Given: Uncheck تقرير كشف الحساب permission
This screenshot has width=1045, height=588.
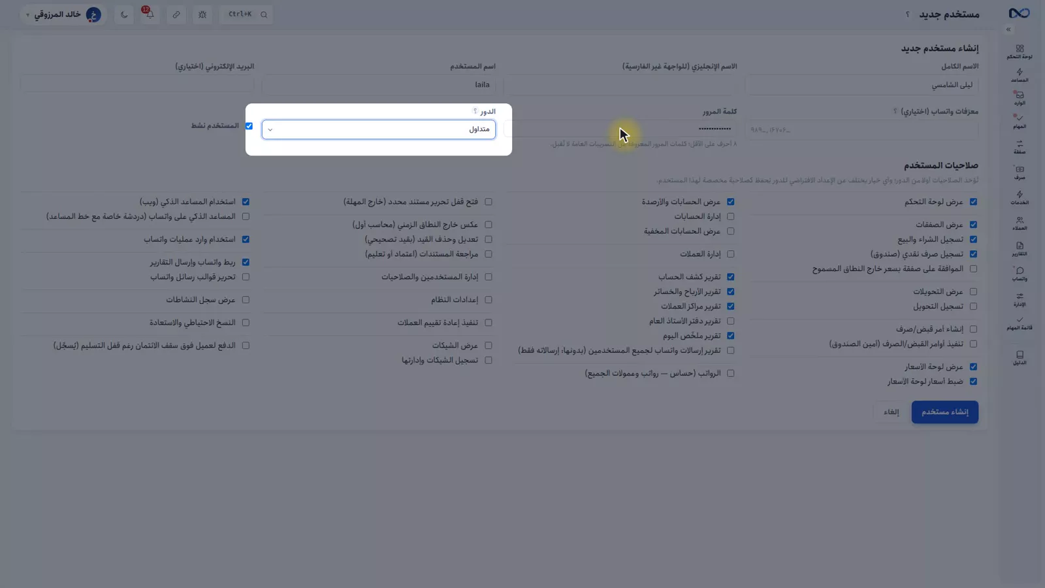Looking at the screenshot, I should click(730, 277).
